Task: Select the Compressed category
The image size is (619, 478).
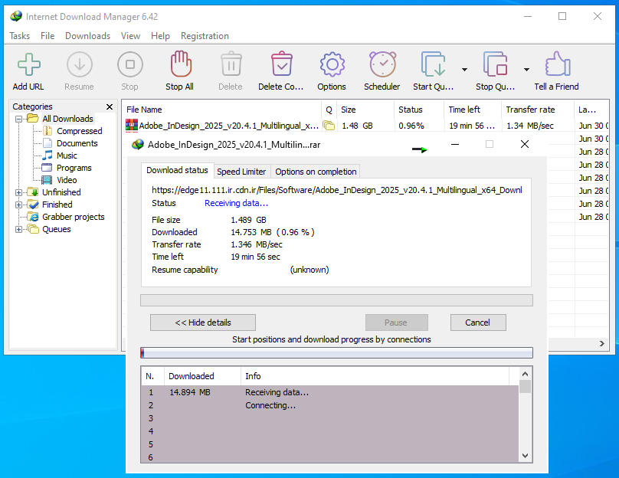Action: (x=80, y=131)
